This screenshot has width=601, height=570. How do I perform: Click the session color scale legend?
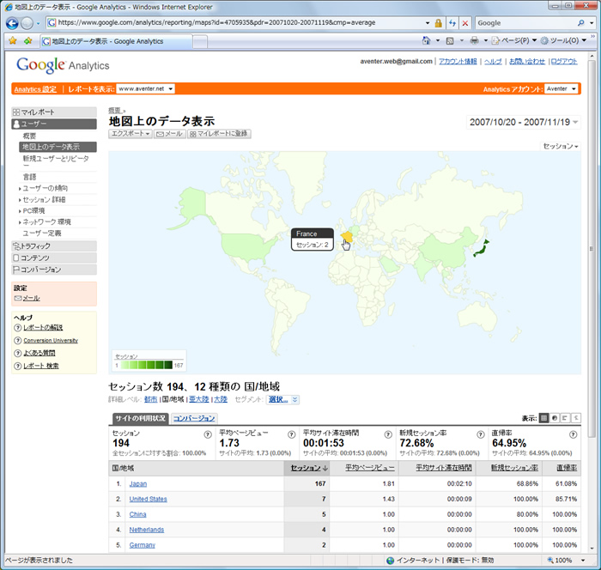149,361
